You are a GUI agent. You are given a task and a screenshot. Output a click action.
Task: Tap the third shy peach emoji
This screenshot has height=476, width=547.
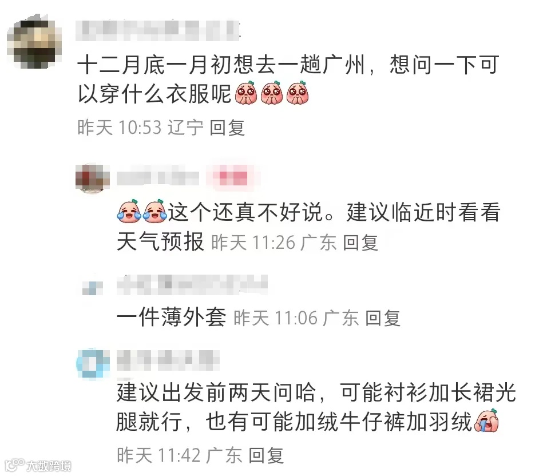[x=298, y=93]
